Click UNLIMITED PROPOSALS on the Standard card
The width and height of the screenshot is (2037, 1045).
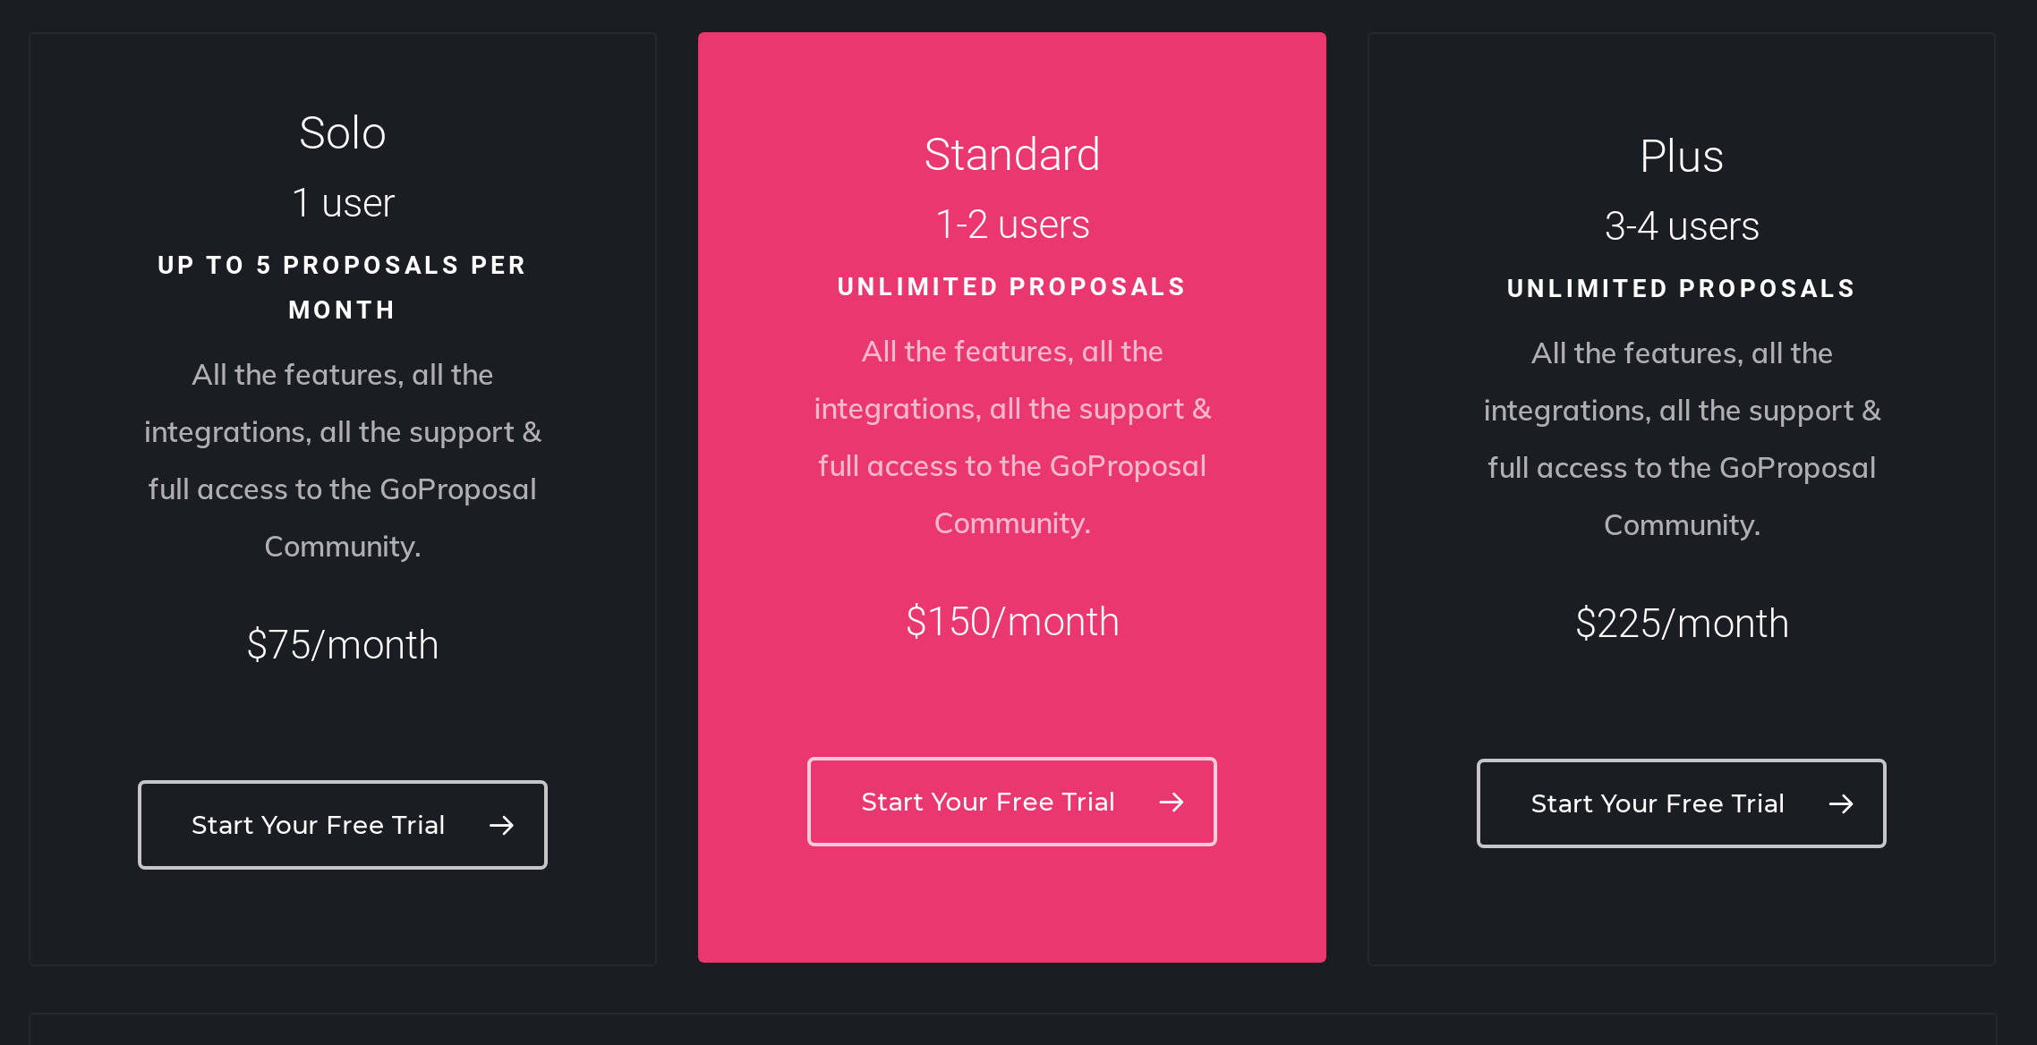click(1011, 286)
